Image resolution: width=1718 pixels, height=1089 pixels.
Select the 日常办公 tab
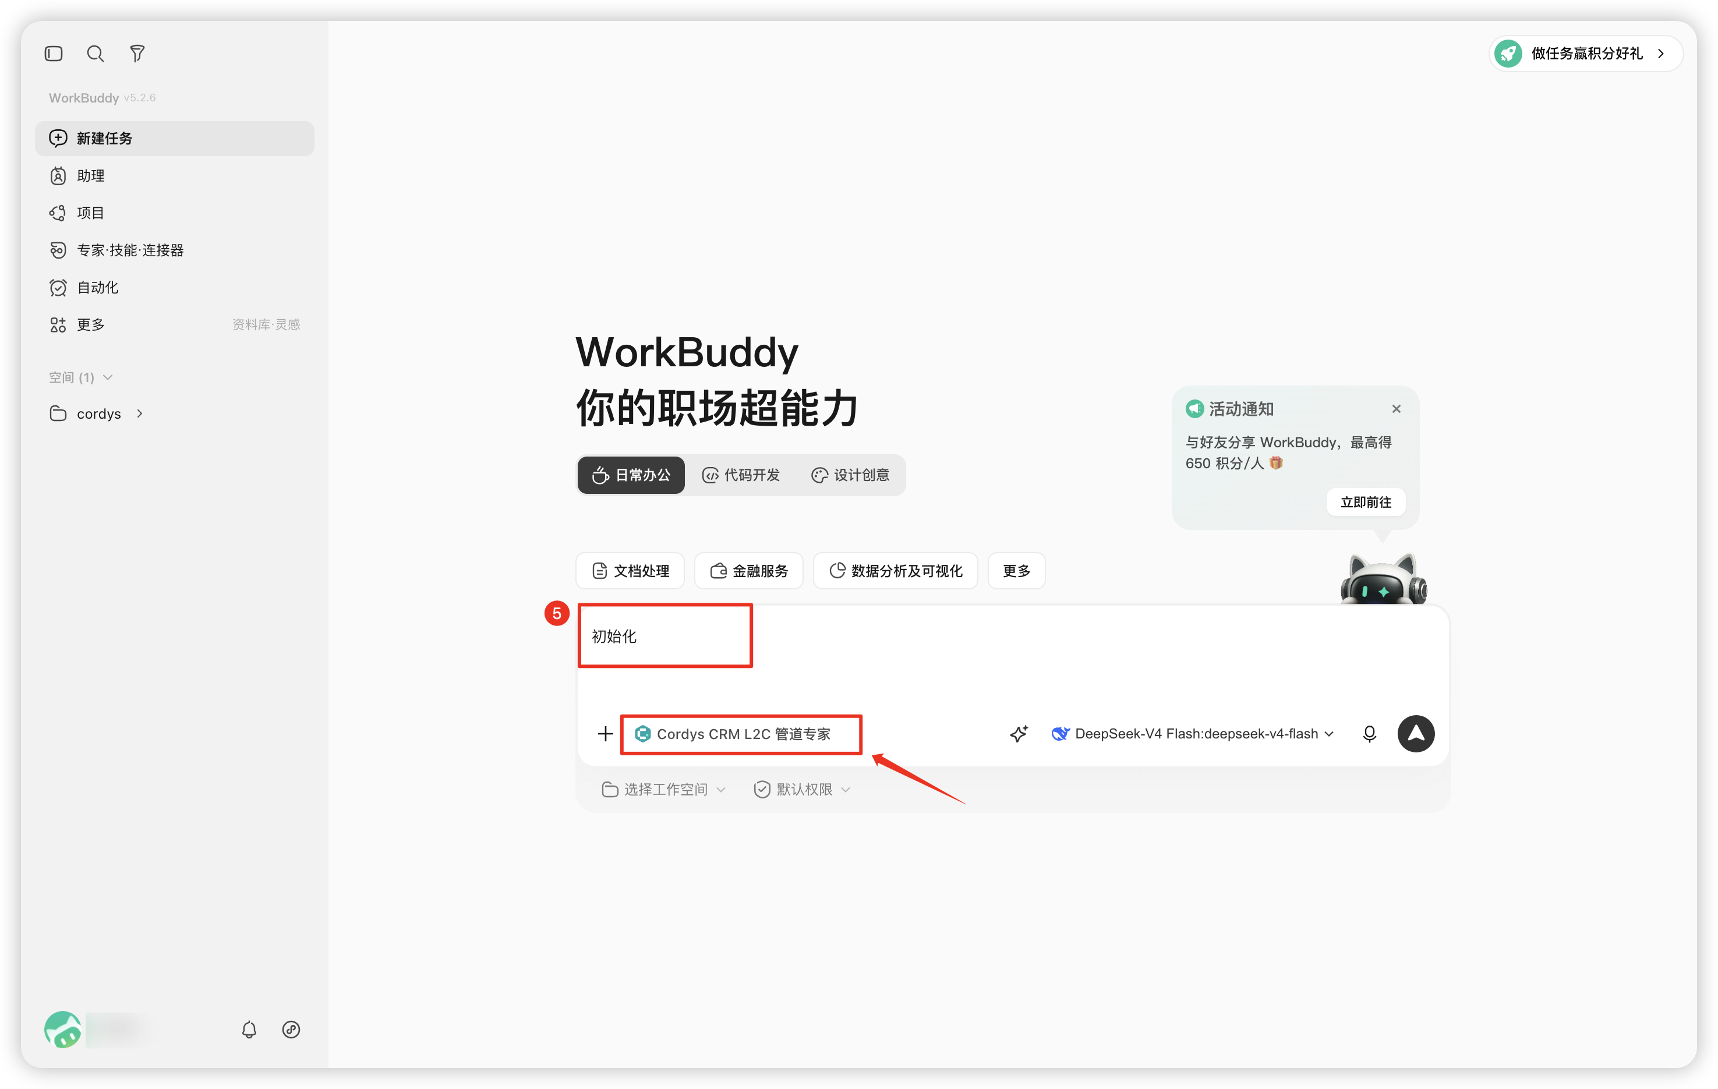[x=631, y=475]
